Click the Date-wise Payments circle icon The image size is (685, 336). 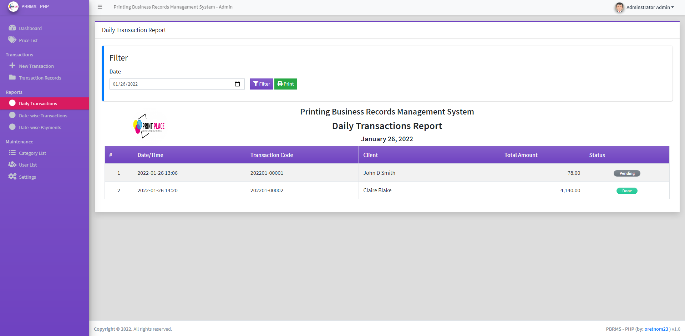12,127
